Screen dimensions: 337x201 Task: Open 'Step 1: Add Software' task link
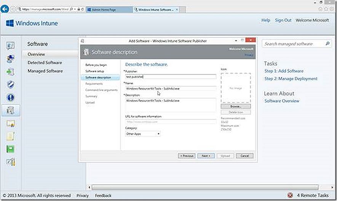click(284, 71)
